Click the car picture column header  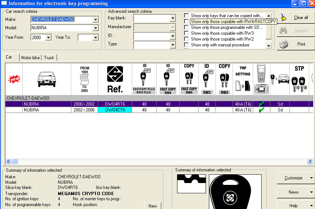point(47,79)
